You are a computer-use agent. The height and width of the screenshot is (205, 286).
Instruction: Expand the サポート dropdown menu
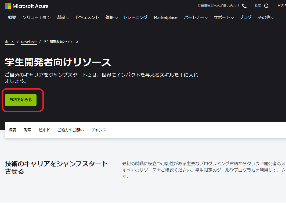tap(224, 17)
